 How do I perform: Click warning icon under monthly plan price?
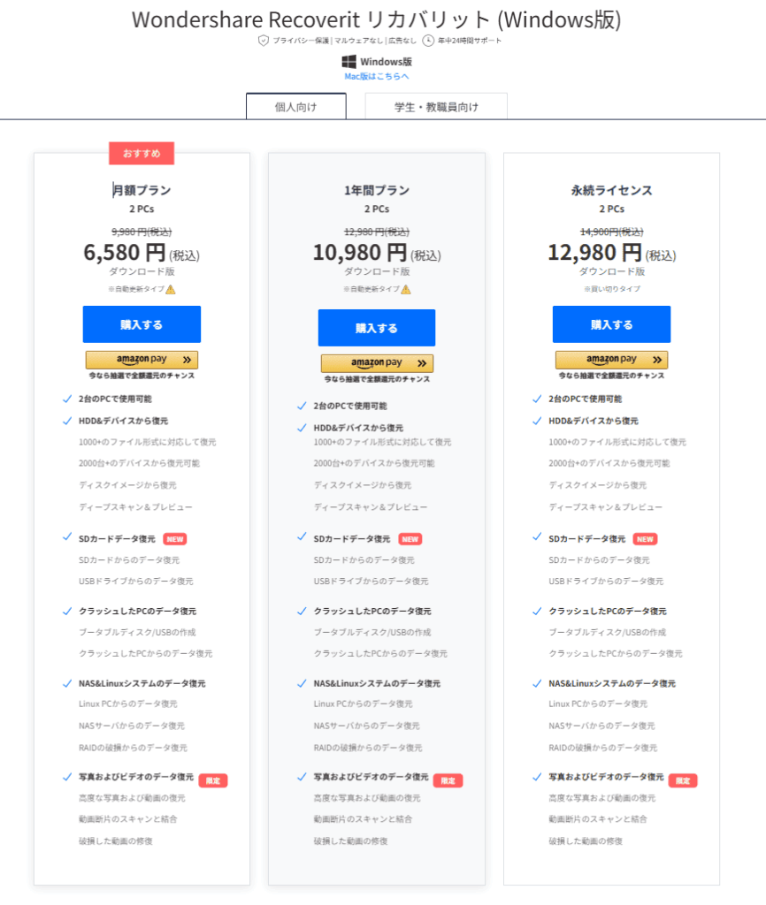[x=171, y=289]
